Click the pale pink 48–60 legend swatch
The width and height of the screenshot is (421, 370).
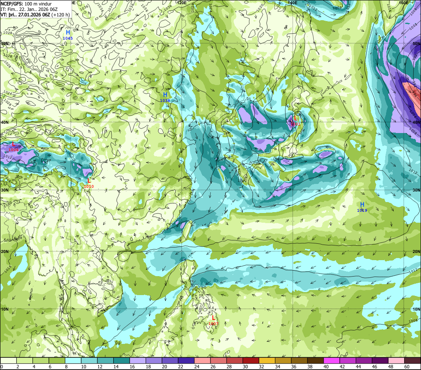(x=396, y=360)
